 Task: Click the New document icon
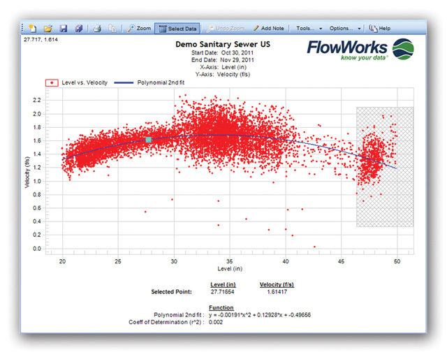(32, 28)
